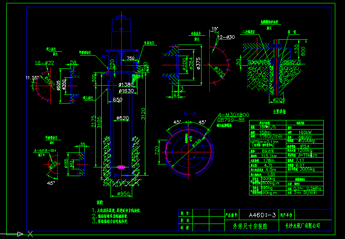
Task: Click the A460I-3 drawing number cell
Action: pos(262,215)
